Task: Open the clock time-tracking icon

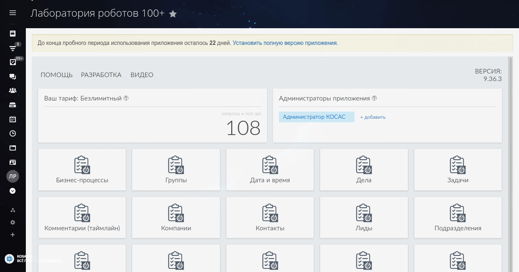Action: coord(13,133)
